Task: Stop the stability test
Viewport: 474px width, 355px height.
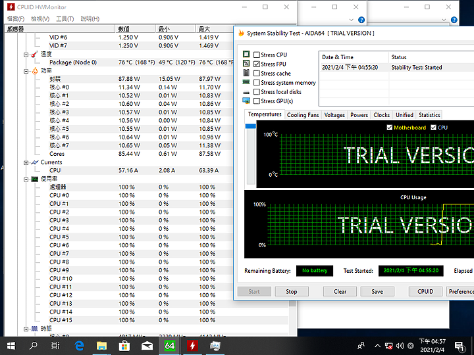Action: click(x=292, y=292)
